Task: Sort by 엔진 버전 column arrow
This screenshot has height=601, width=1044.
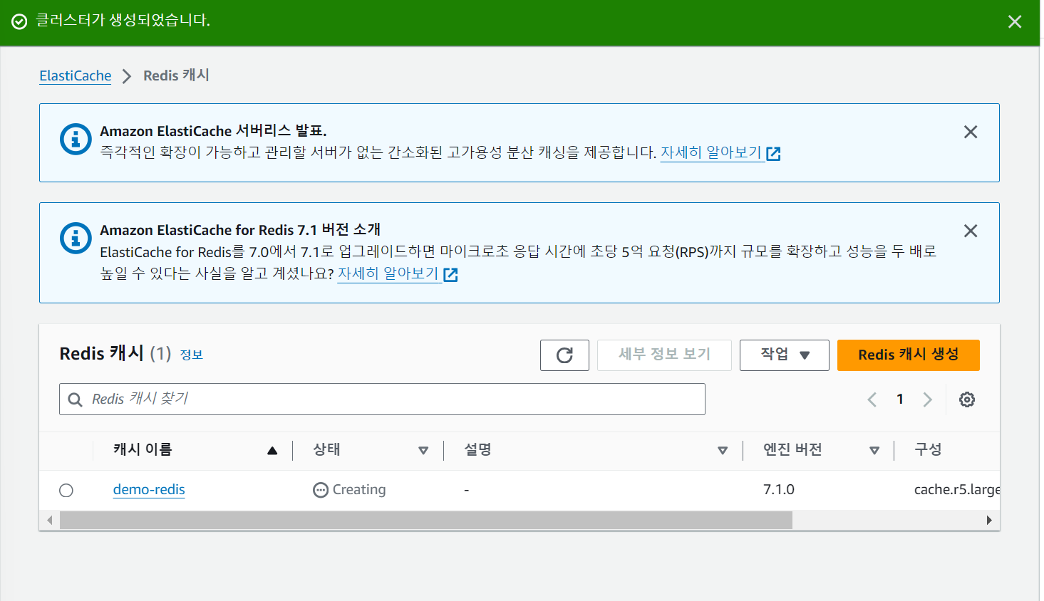Action: tap(874, 450)
